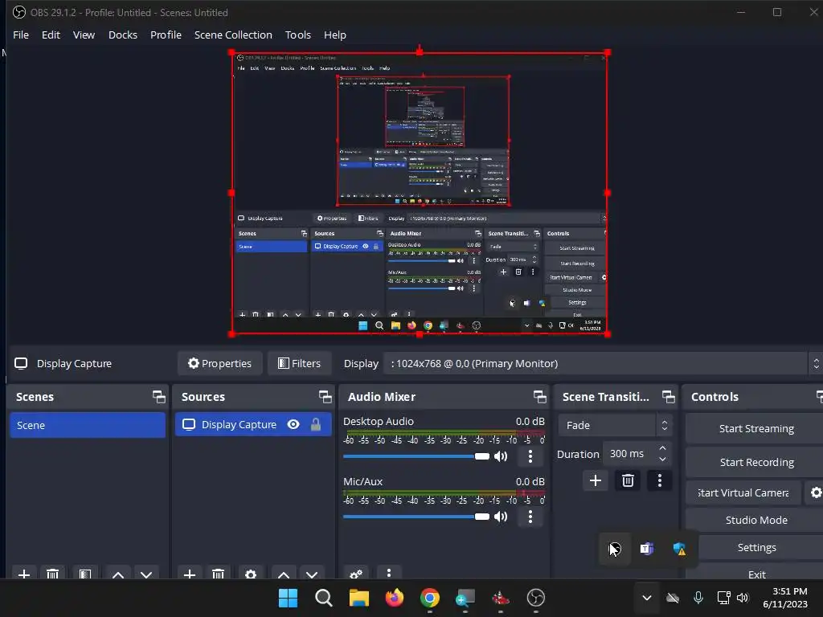Click source Properties button
This screenshot has width=823, height=617.
point(220,363)
